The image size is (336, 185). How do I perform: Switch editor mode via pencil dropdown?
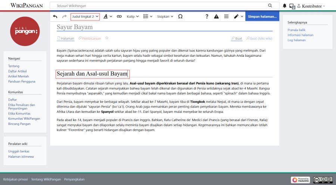(238, 16)
